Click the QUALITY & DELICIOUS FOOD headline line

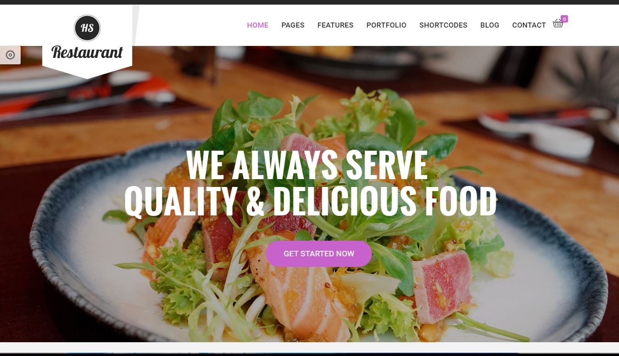pos(310,201)
